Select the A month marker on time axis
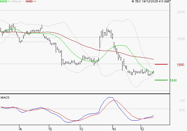Screen dimensions: 187x131 click(21, 129)
